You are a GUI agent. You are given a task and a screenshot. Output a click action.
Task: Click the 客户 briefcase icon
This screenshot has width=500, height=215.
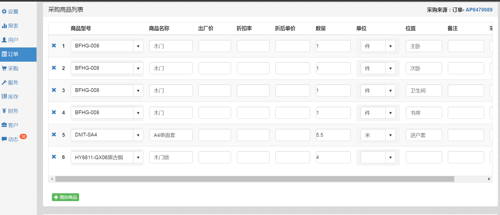4,125
